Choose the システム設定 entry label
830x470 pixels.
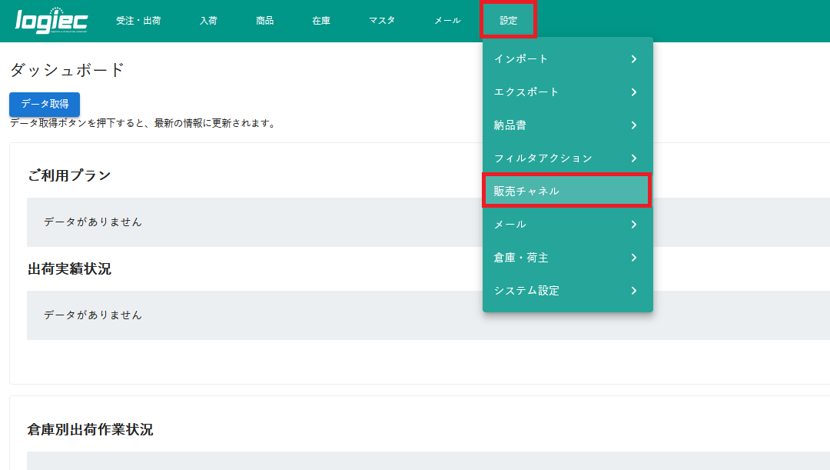[526, 291]
